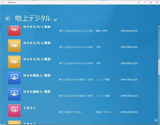Expand the 地上デジタル category dropdown chevron

click(x=55, y=20)
